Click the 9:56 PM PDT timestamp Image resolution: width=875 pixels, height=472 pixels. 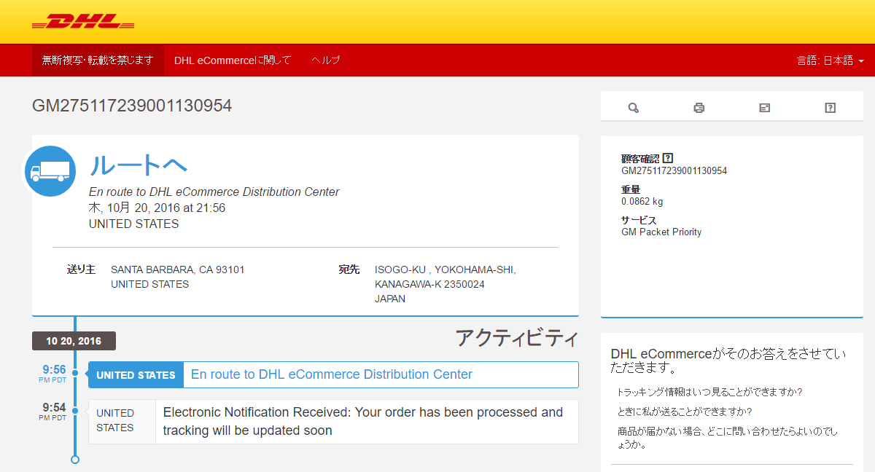[x=53, y=374]
